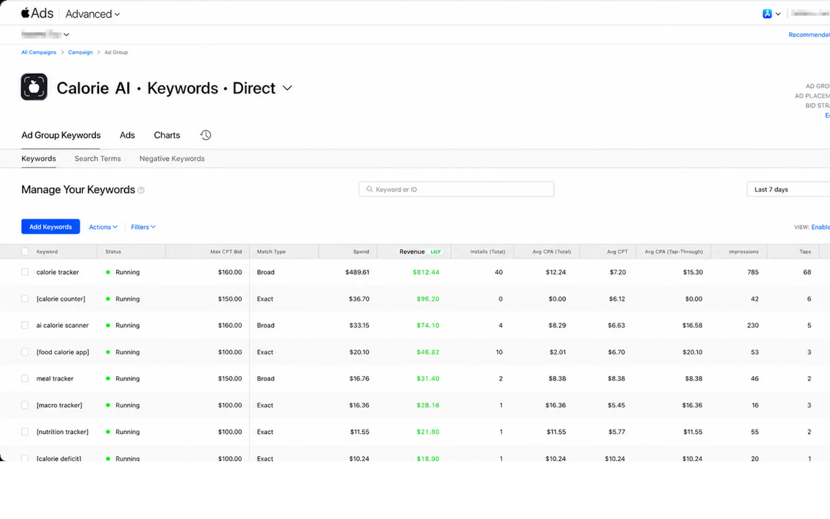
Task: Sort by the Revenue column header
Action: [412, 252]
